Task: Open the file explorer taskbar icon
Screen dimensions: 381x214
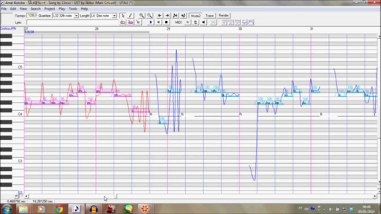Action: point(24,209)
